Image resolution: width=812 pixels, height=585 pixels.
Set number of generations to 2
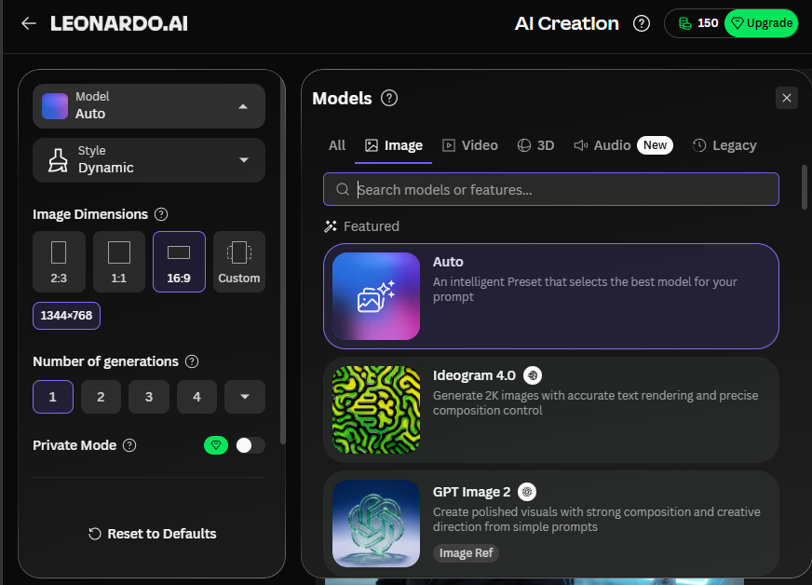(x=101, y=397)
